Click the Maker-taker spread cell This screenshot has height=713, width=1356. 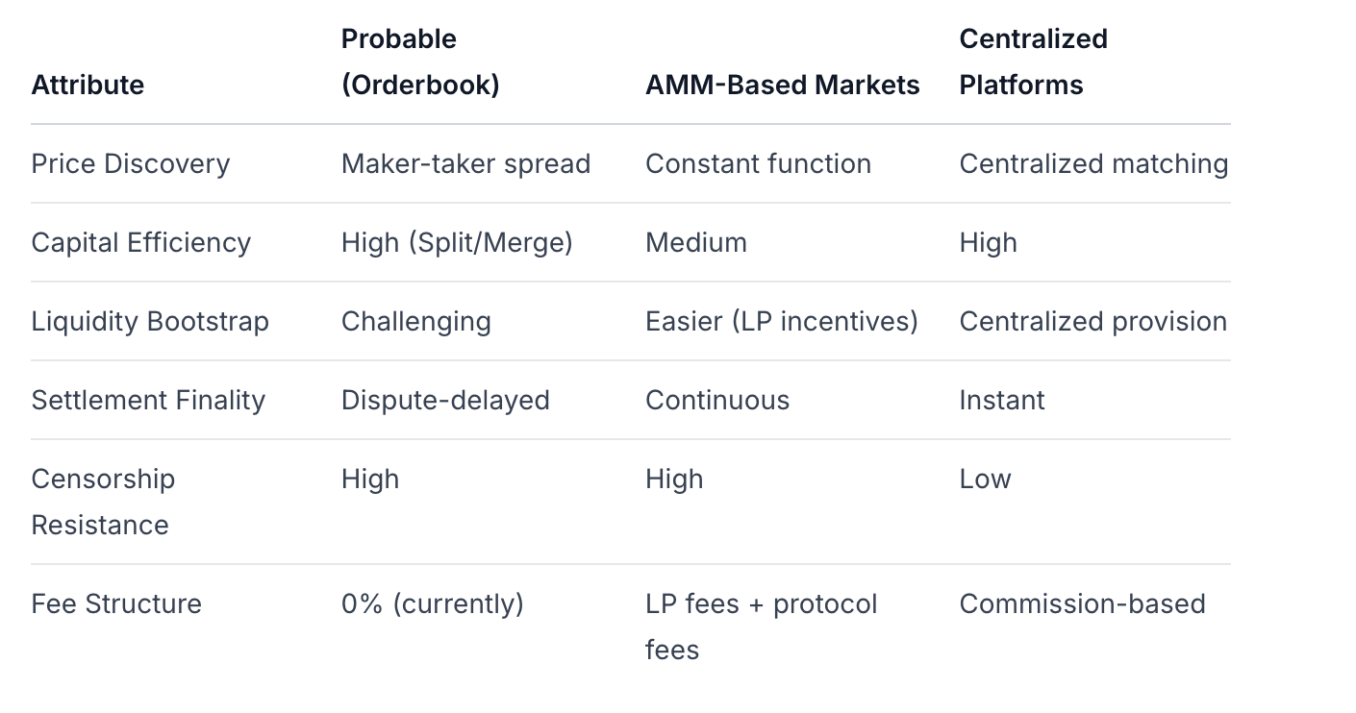tap(465, 163)
